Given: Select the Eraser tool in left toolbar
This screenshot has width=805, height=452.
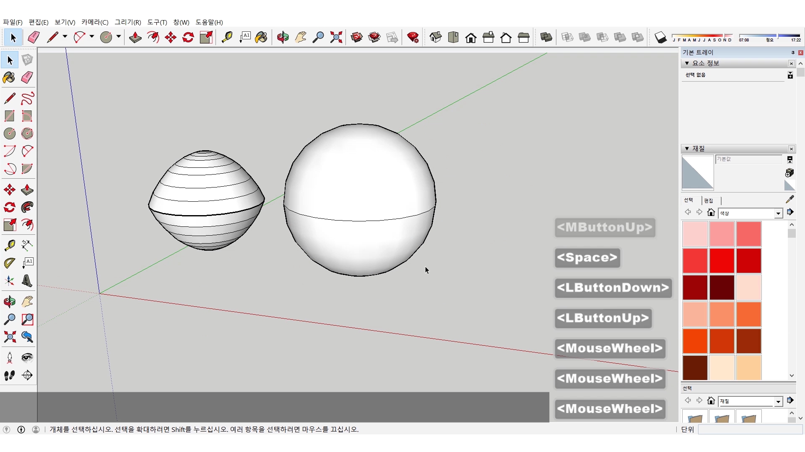Looking at the screenshot, I should click(x=27, y=77).
